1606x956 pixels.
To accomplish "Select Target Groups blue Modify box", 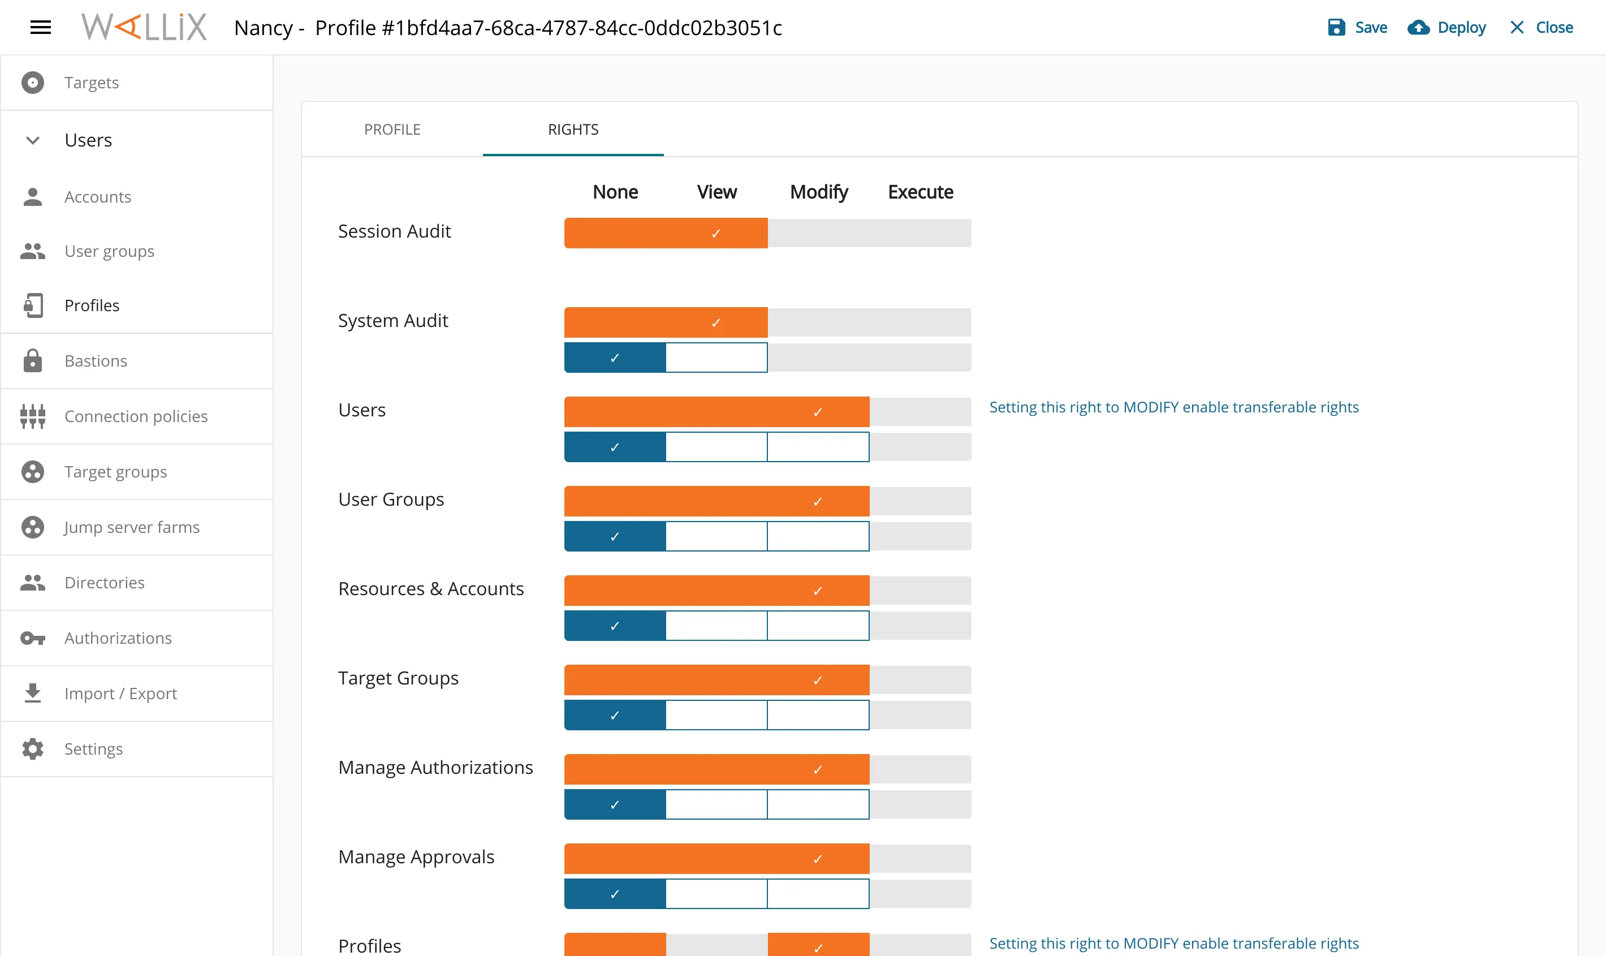I will pyautogui.click(x=818, y=715).
